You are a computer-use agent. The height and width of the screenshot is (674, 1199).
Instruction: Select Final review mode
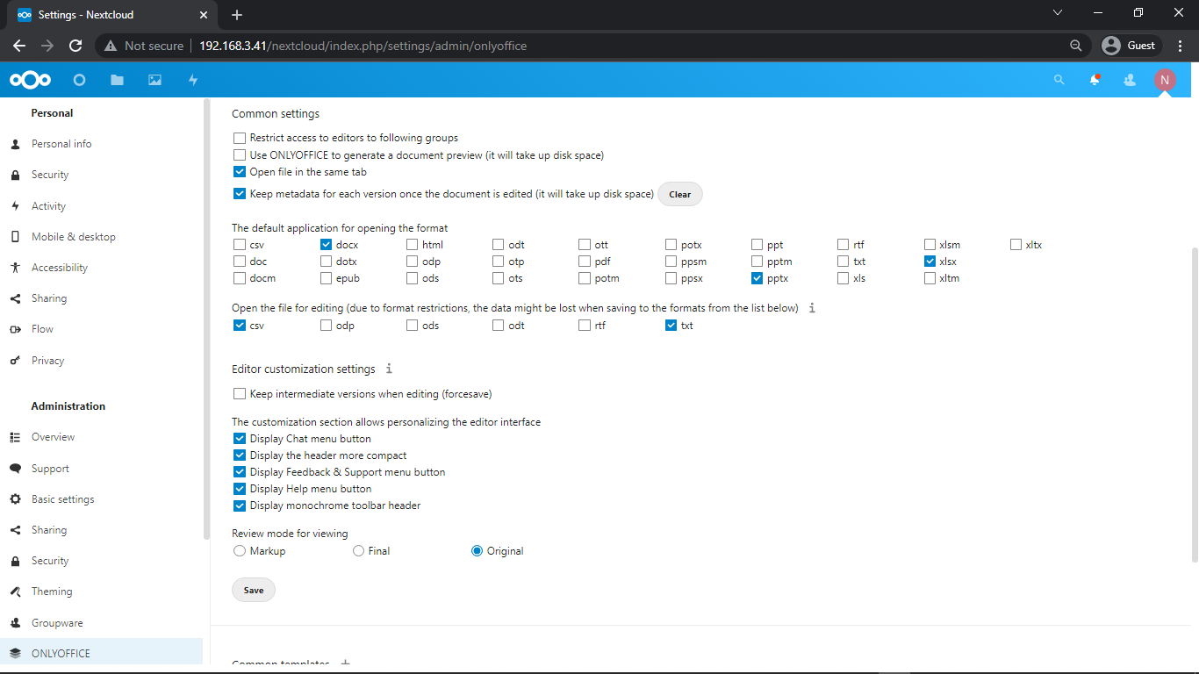coord(358,551)
